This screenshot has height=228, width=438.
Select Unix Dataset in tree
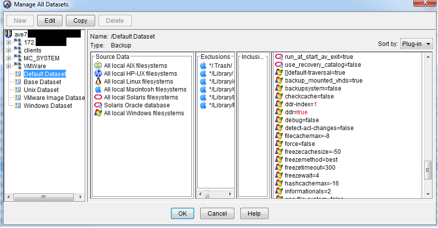tap(41, 90)
